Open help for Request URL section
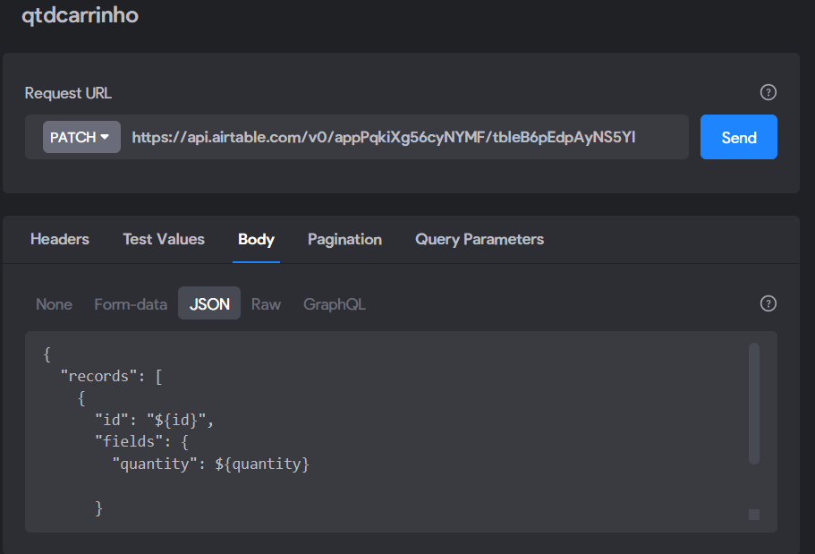 [x=768, y=92]
